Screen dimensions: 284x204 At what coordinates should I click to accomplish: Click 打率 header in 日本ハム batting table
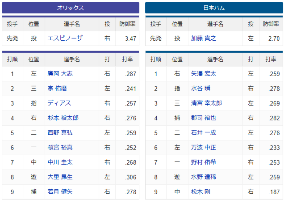click(271, 59)
